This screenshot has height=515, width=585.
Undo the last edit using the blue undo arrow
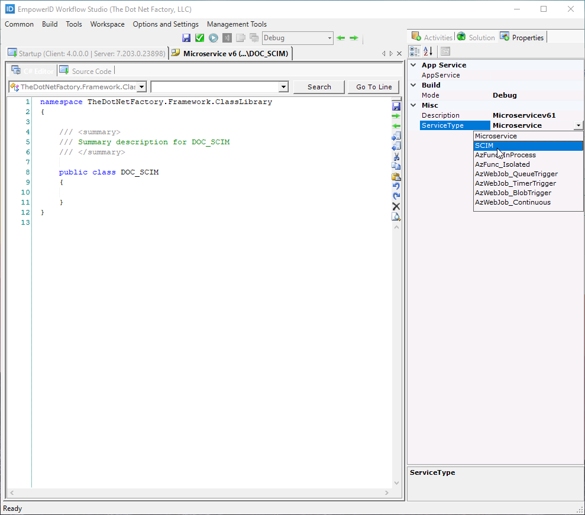[396, 186]
